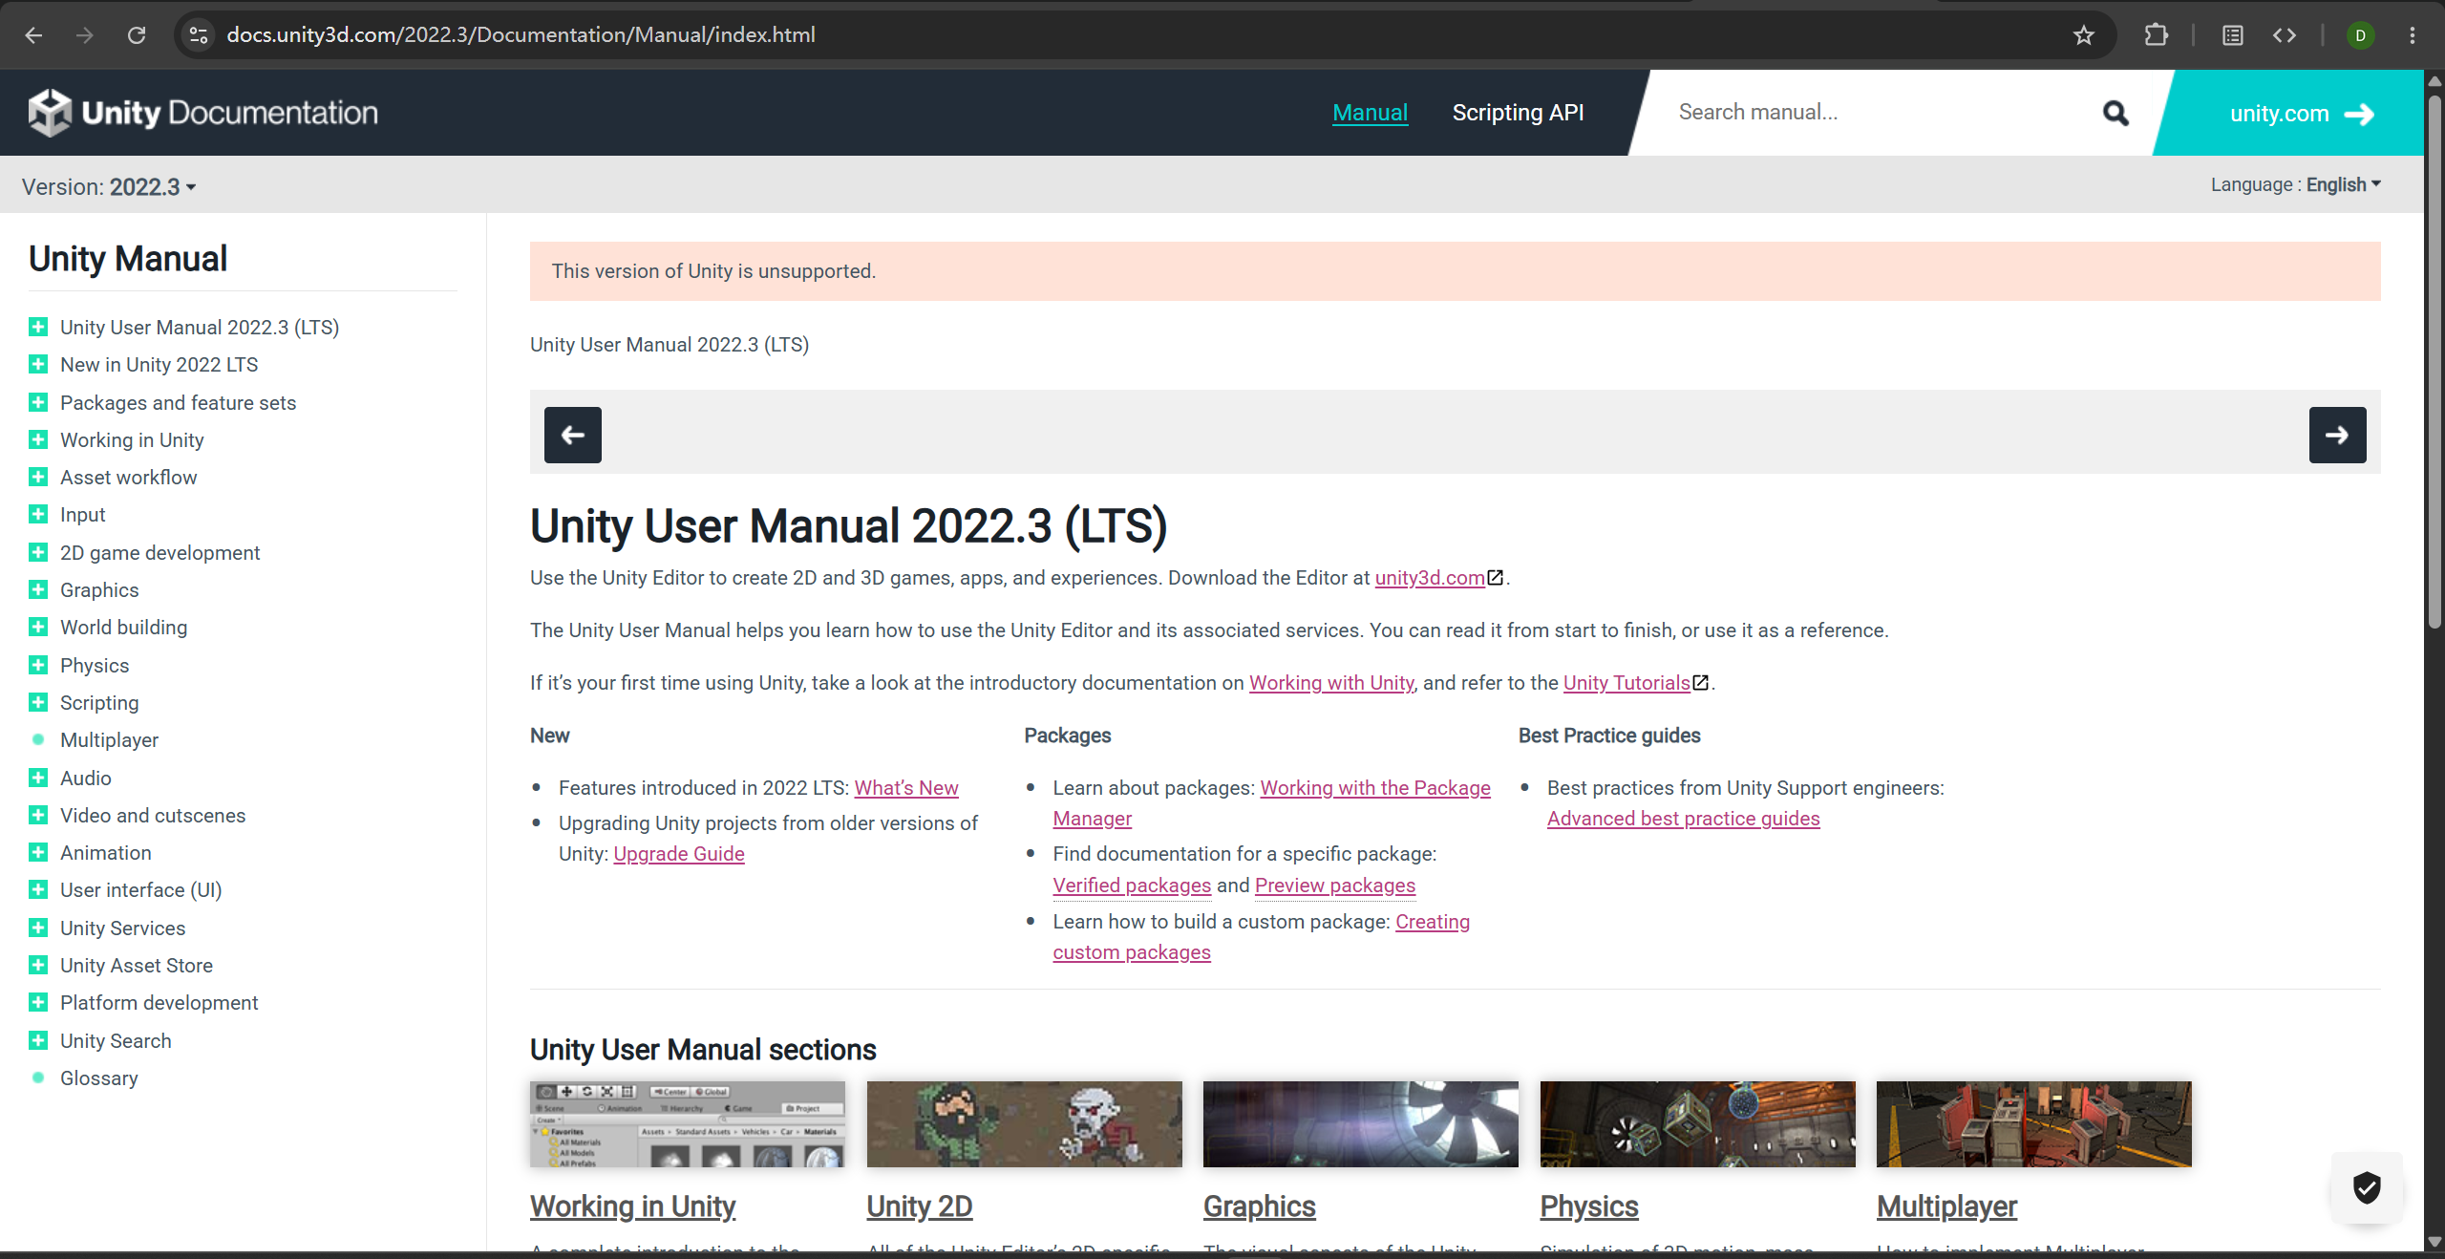Screen dimensions: 2445x1259
Task: Open the Working with Unity link
Action: coord(1331,683)
